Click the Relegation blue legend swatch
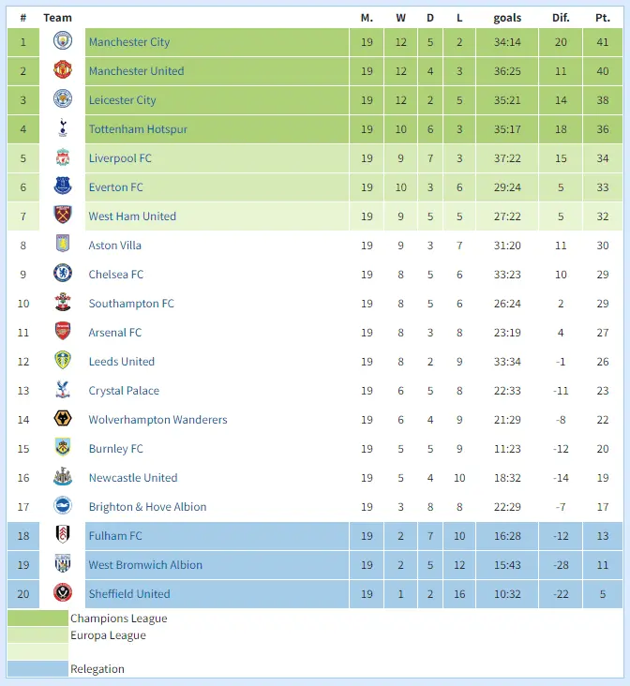 coord(37,669)
